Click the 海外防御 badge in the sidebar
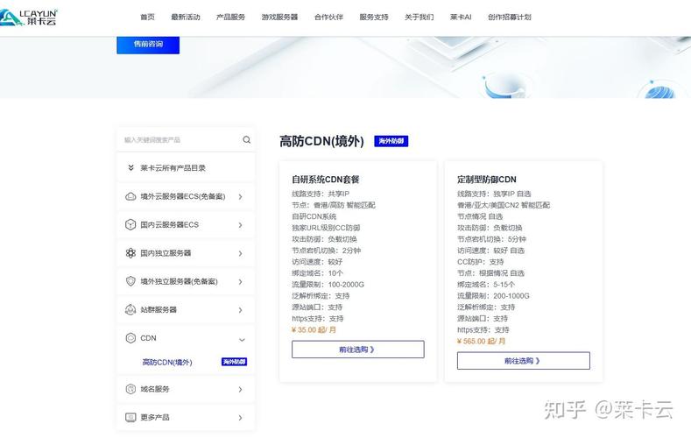 (x=234, y=362)
